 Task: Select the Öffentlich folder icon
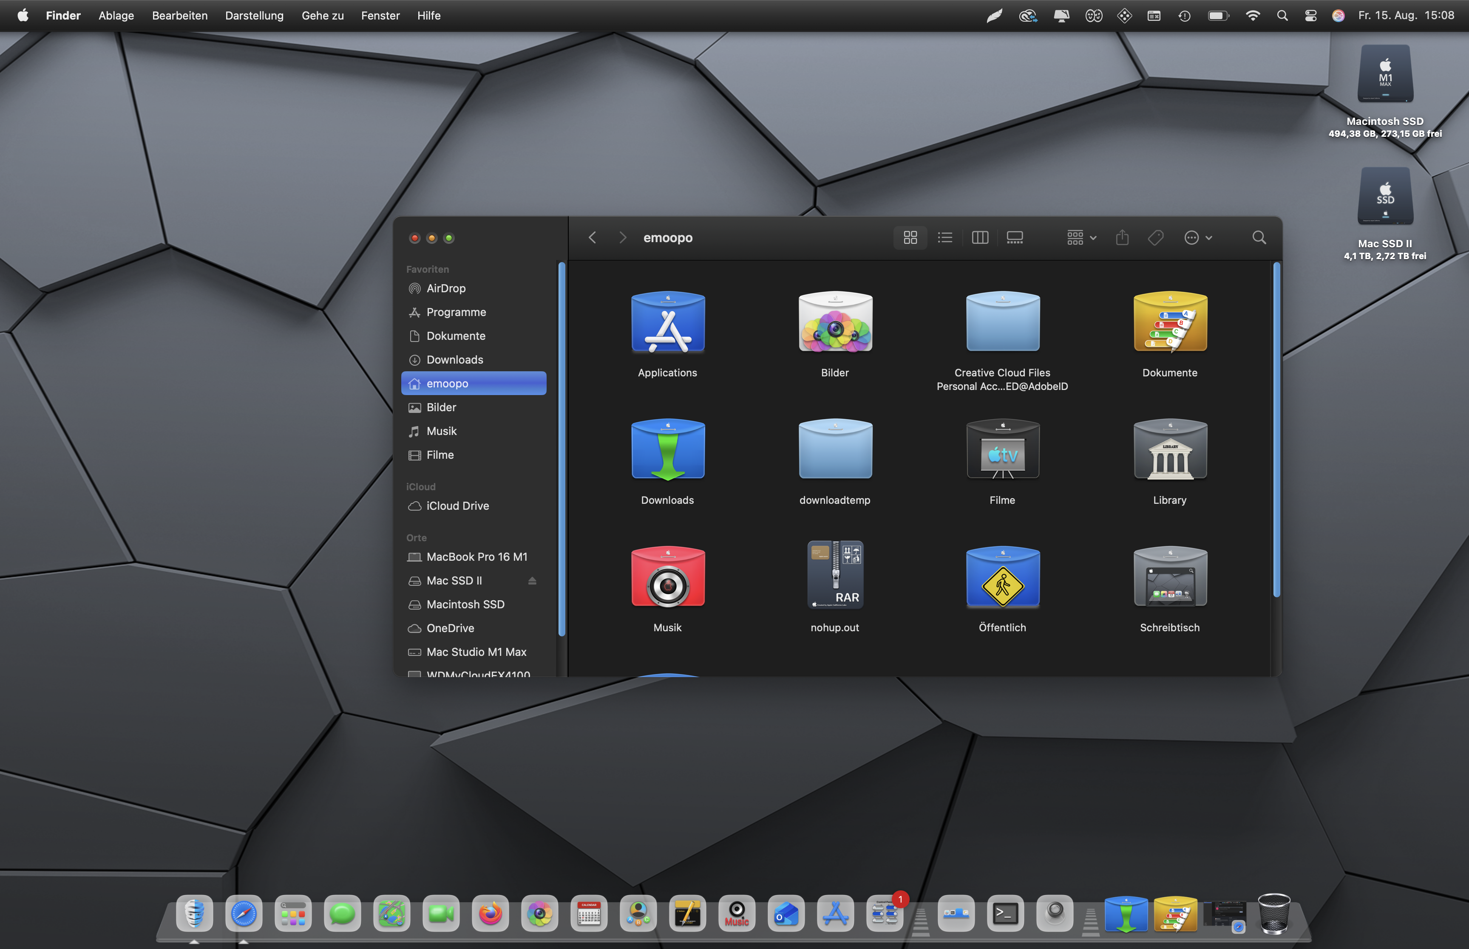pyautogui.click(x=1002, y=577)
